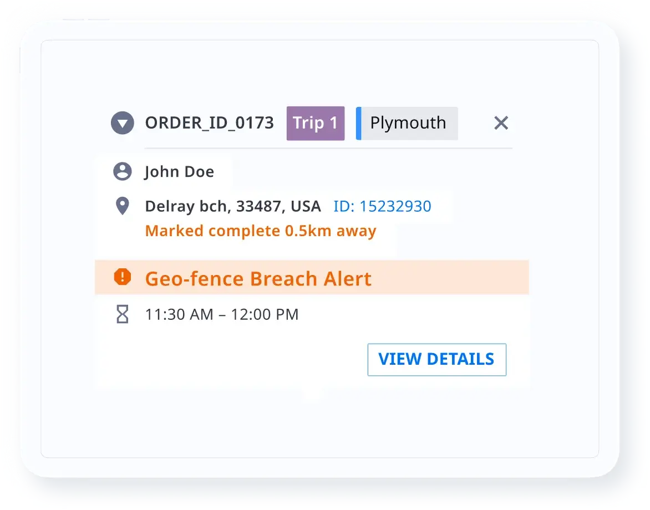Click the location pin icon
Viewport: 650px width, 510px height.
coord(122,206)
